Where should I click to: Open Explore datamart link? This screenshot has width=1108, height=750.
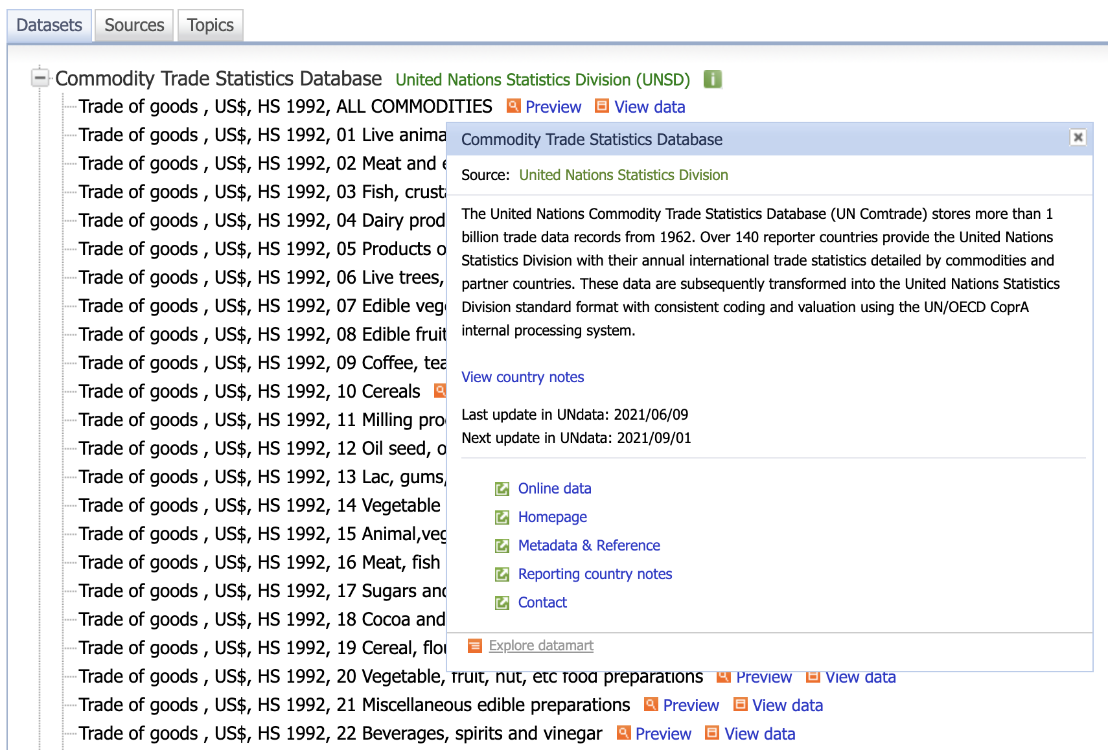tap(541, 646)
